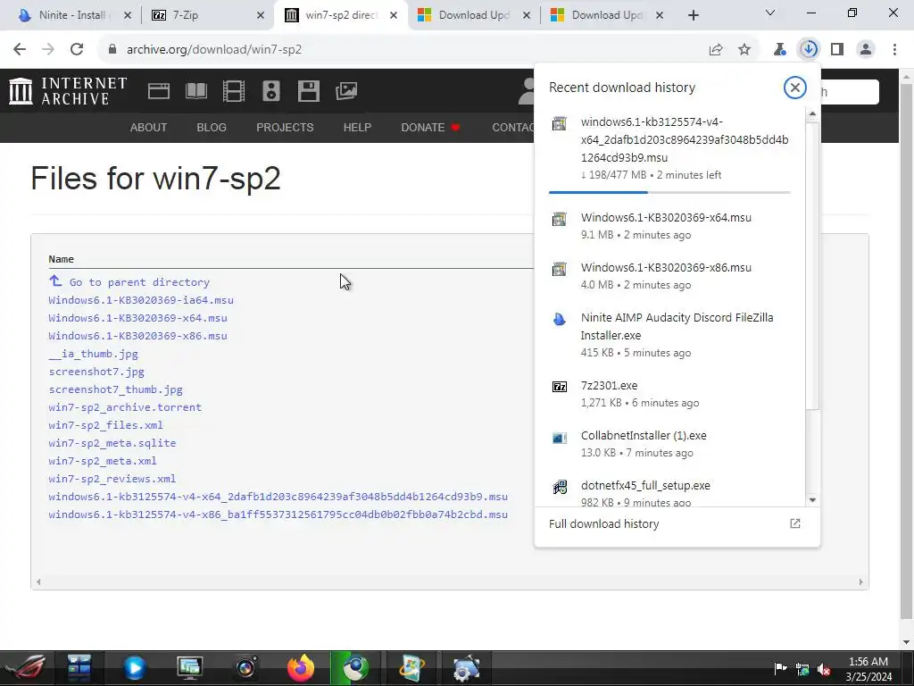914x686 pixels.
Task: Open the Texts book icon
Action: [195, 91]
